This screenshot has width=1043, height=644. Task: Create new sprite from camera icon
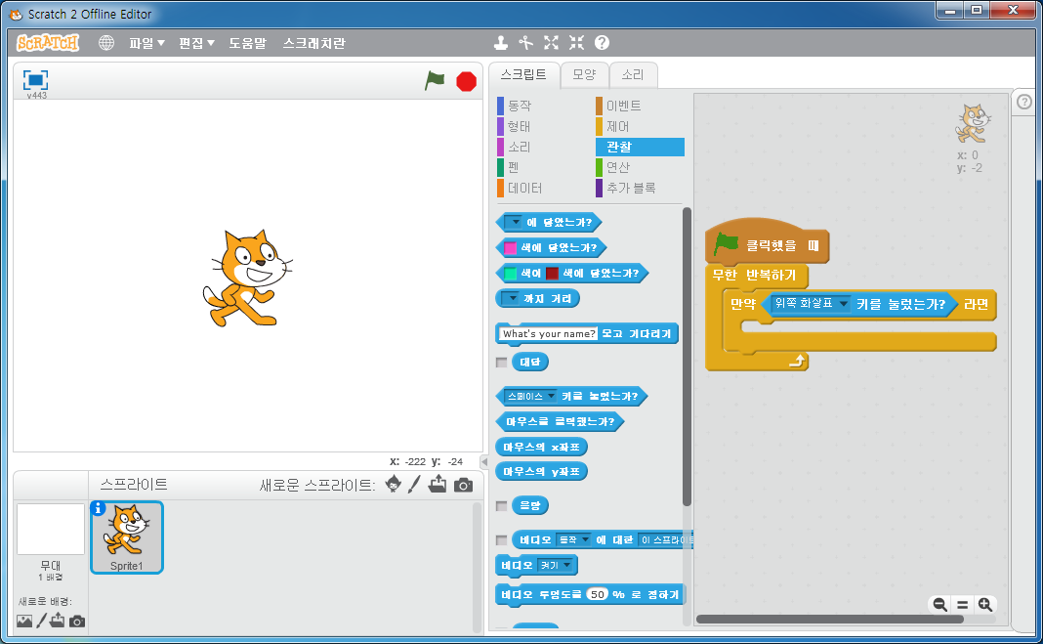(x=464, y=485)
